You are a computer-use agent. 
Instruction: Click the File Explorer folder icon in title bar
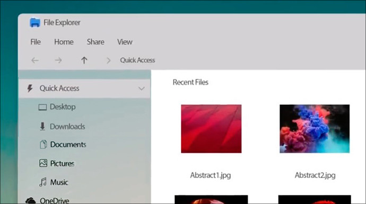tap(35, 23)
